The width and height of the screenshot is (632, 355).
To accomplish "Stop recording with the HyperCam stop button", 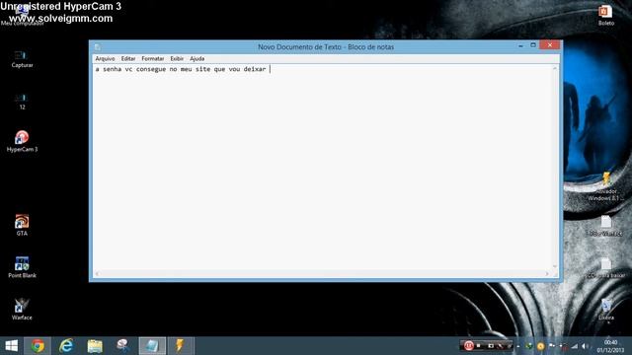I will pos(478,346).
